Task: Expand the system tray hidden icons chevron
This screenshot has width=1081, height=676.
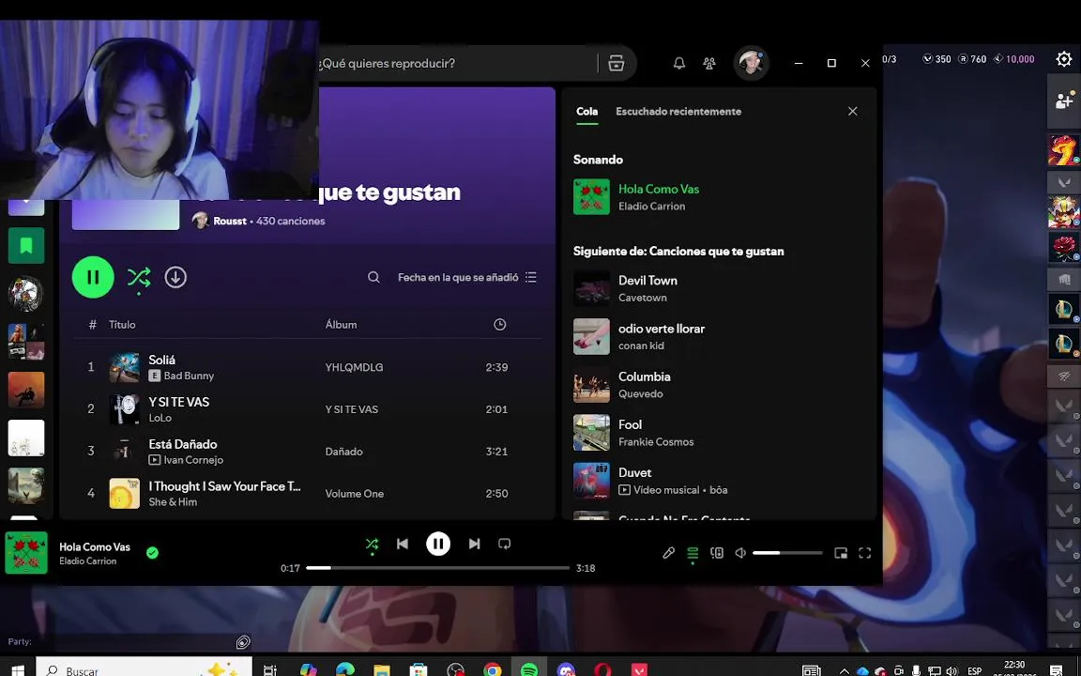Action: (844, 670)
